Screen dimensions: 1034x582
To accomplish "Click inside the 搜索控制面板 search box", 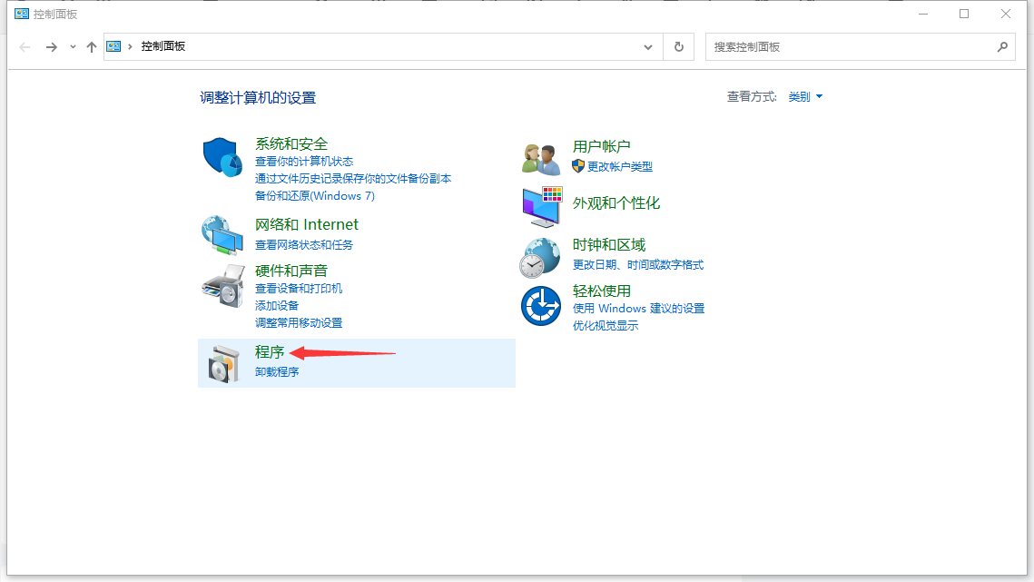I will (x=853, y=45).
